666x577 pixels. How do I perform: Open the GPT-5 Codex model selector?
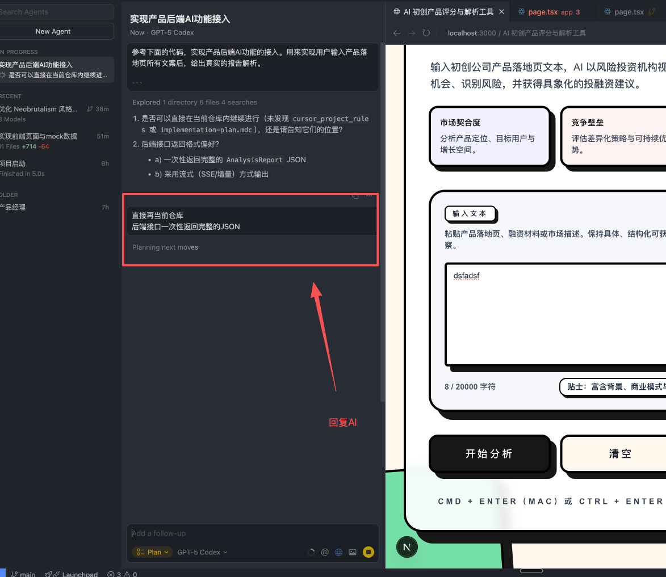202,552
